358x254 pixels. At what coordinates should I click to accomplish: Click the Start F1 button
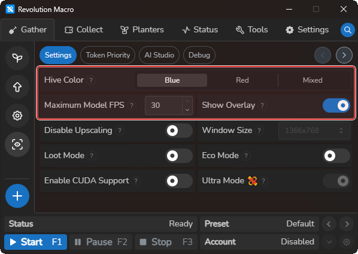(35, 242)
